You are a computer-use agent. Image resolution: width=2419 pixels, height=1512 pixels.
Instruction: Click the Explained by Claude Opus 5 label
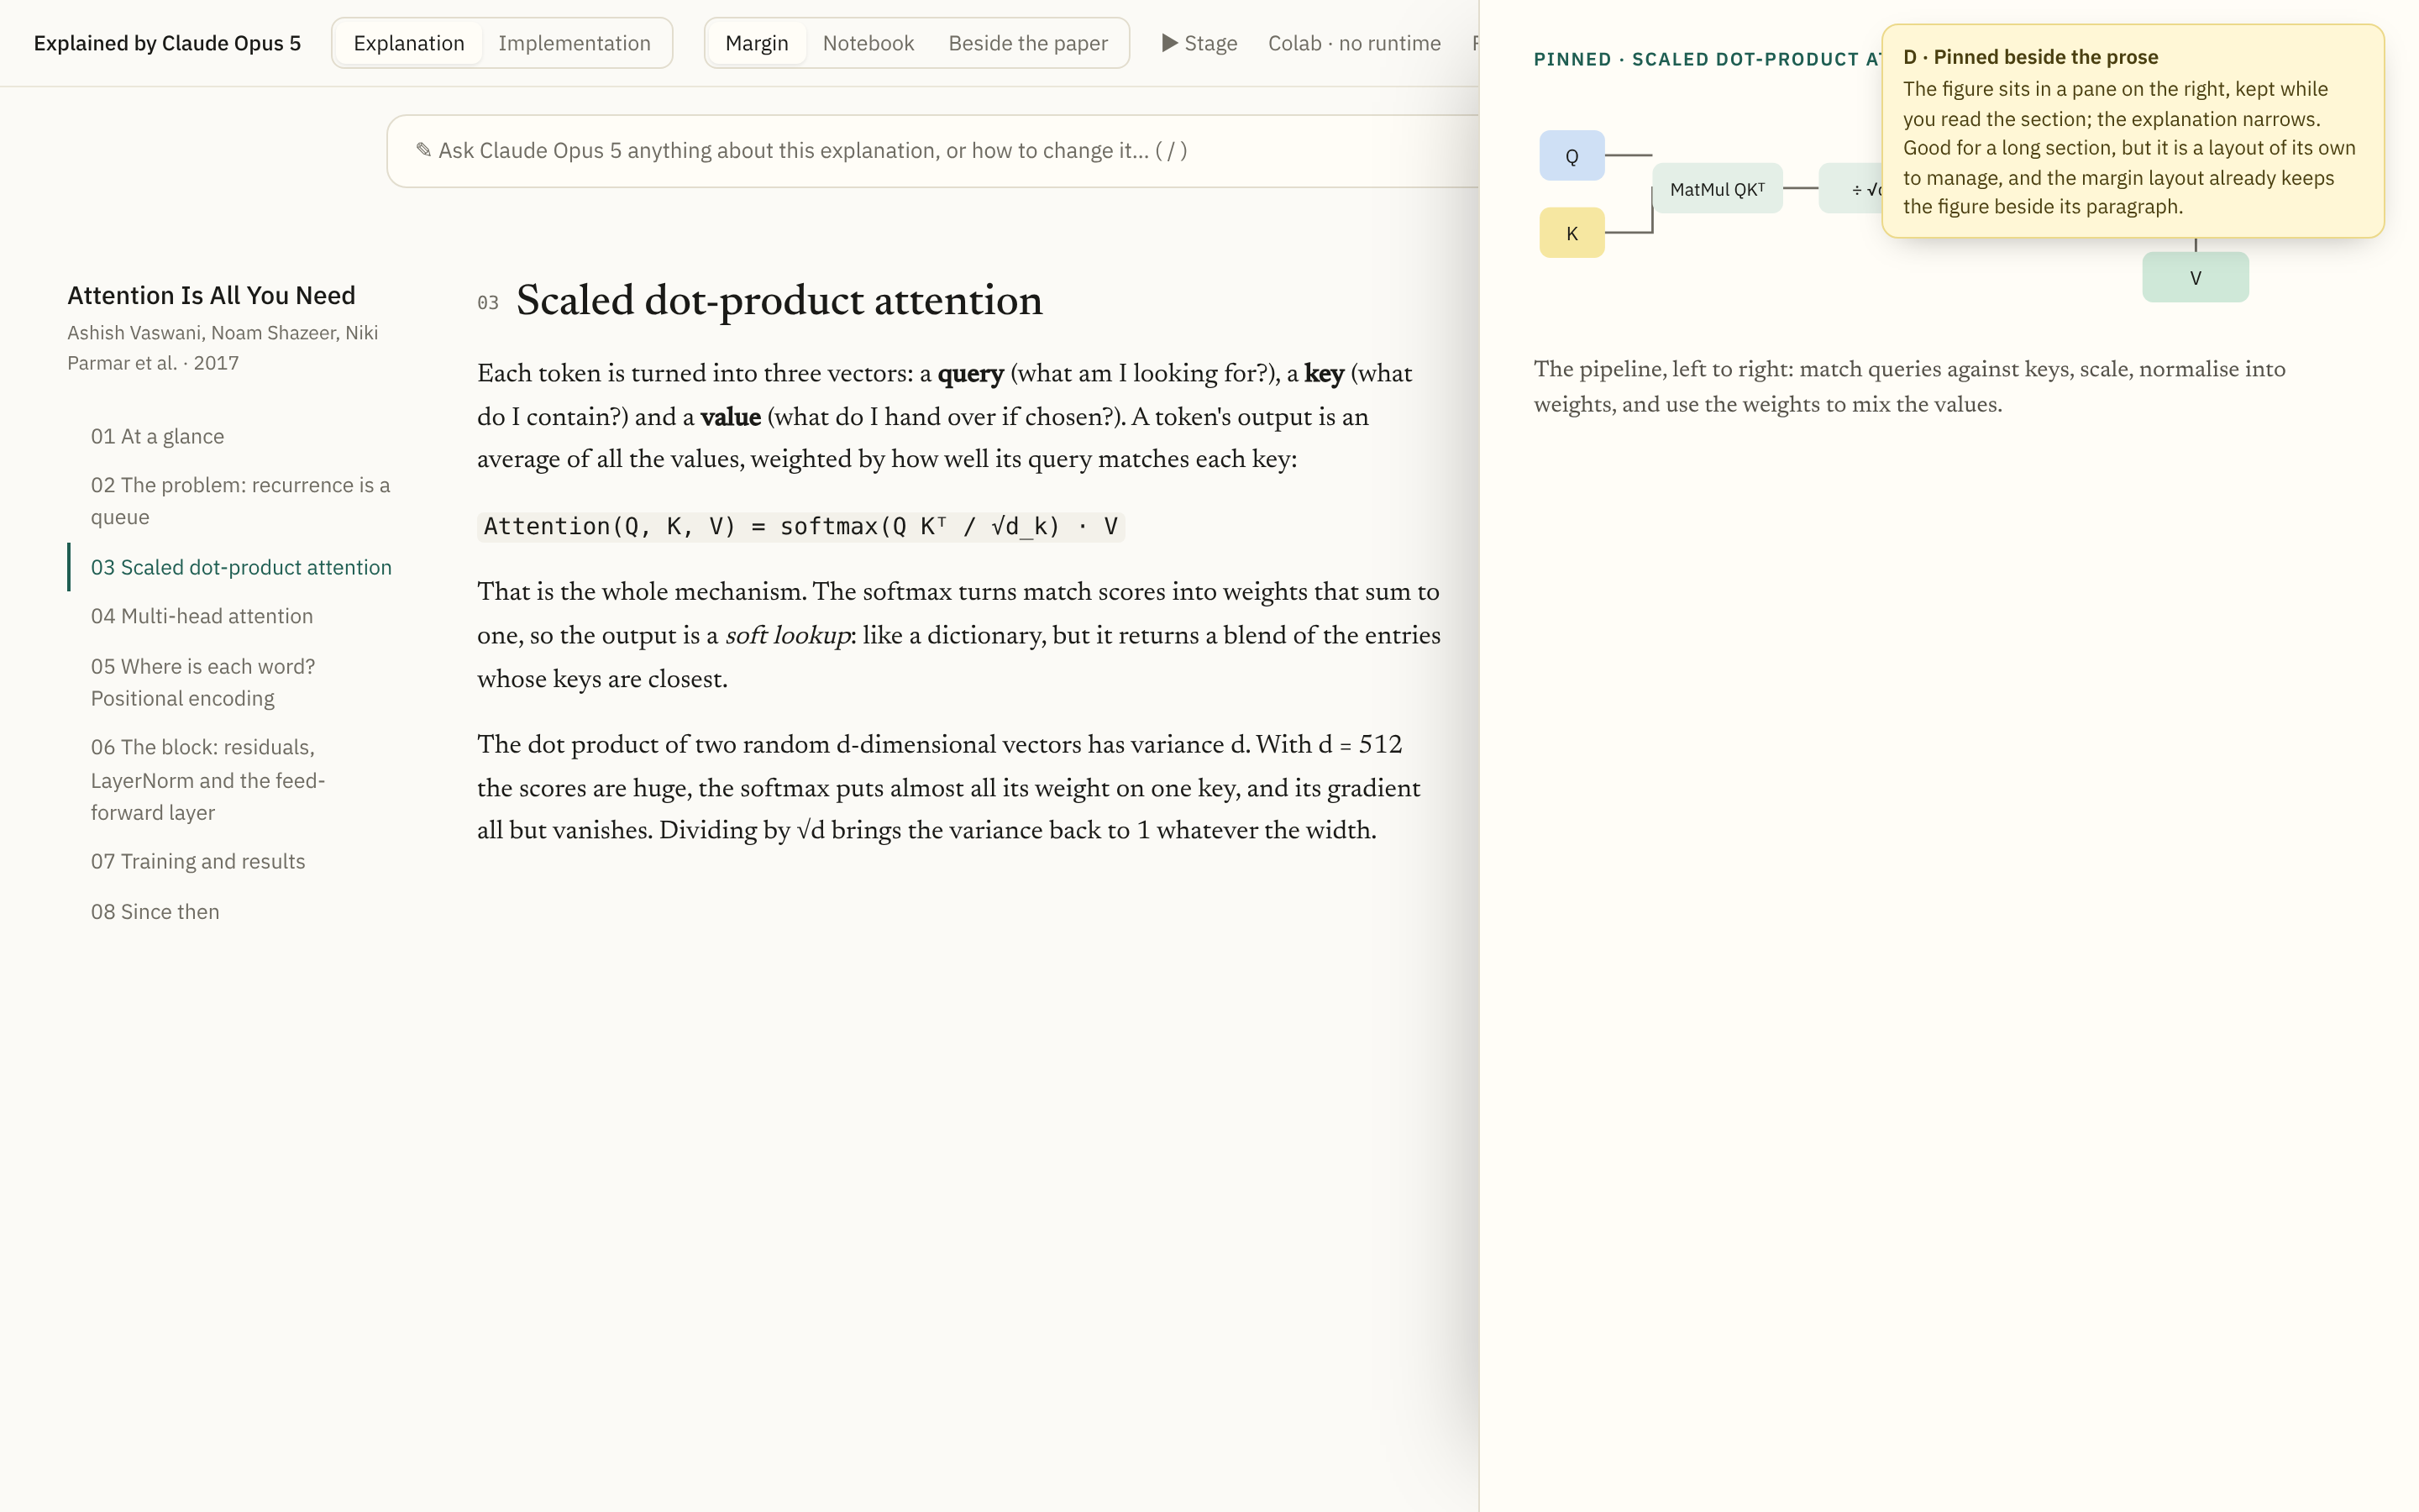coord(167,43)
